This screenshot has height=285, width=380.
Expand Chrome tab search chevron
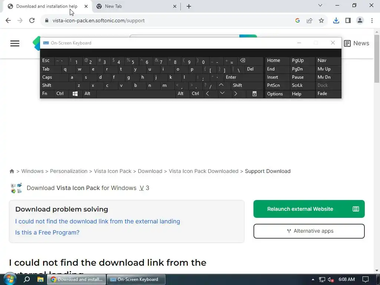[x=320, y=5]
